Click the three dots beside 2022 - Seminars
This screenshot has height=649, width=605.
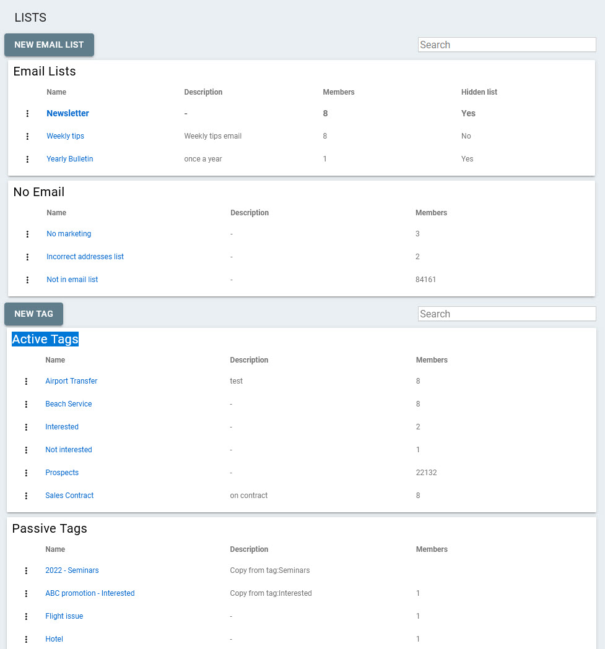point(26,570)
